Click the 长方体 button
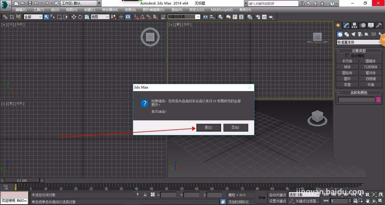This screenshot has height=205, width=385. [x=347, y=61]
